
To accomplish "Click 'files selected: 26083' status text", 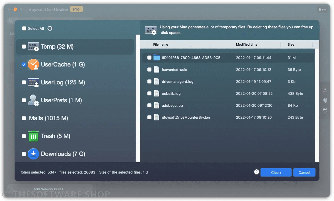I will point(77,172).
